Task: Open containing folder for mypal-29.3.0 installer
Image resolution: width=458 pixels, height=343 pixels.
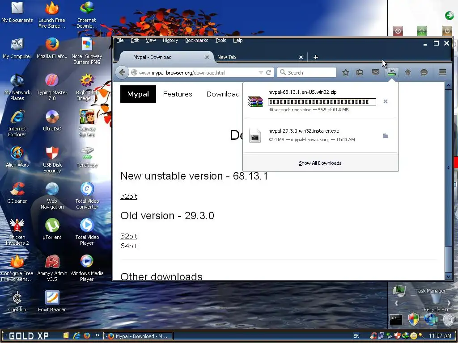Action: coord(385,136)
